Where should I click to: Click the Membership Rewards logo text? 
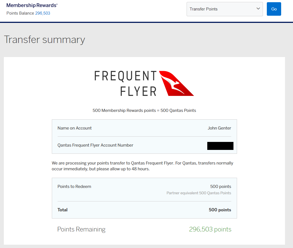click(32, 5)
